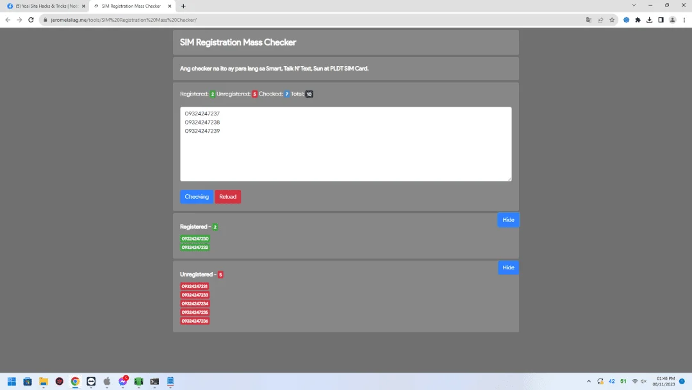The height and width of the screenshot is (390, 692).
Task: Click number 09324247239 in the textarea
Action: [202, 131]
